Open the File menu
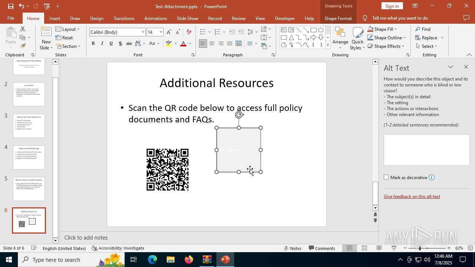 point(11,18)
